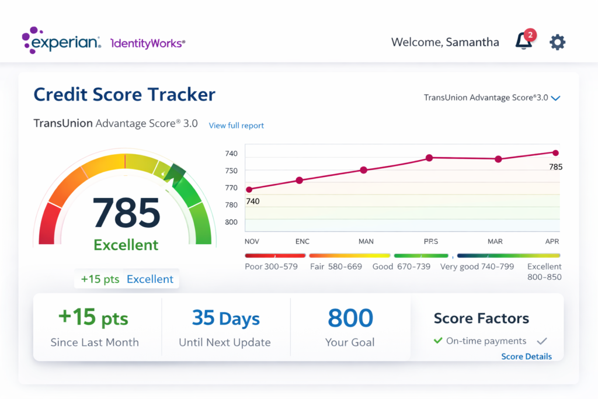Collapse the Score Factors section
598x399 pixels.
[x=481, y=318]
